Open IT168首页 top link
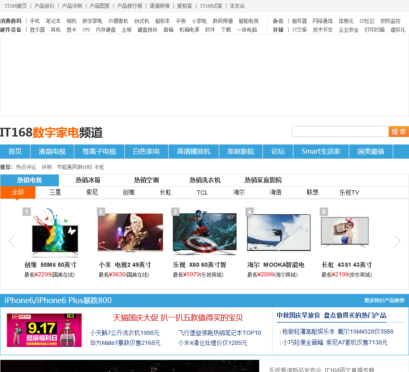Viewport: 409px width, 372px height. pyautogui.click(x=16, y=6)
